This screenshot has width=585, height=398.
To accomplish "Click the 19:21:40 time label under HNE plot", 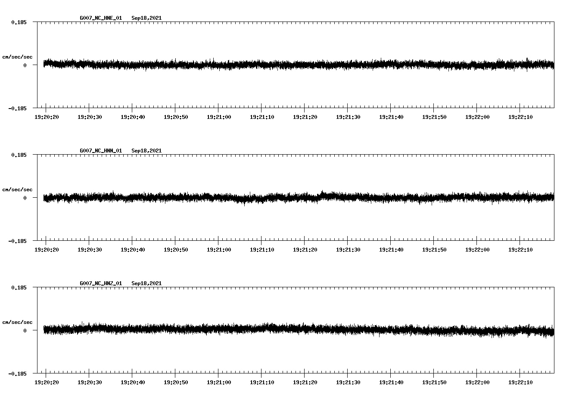I will tap(391, 117).
